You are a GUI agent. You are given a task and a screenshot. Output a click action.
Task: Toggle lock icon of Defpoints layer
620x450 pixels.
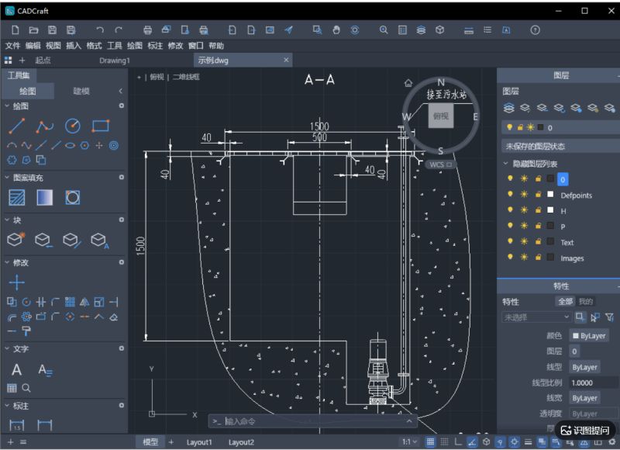coord(538,194)
